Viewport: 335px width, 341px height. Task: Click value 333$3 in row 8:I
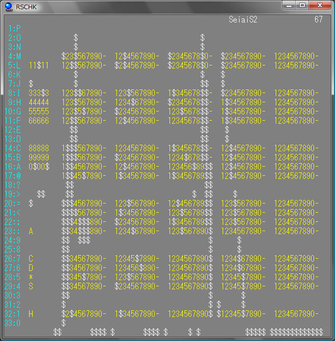click(39, 93)
